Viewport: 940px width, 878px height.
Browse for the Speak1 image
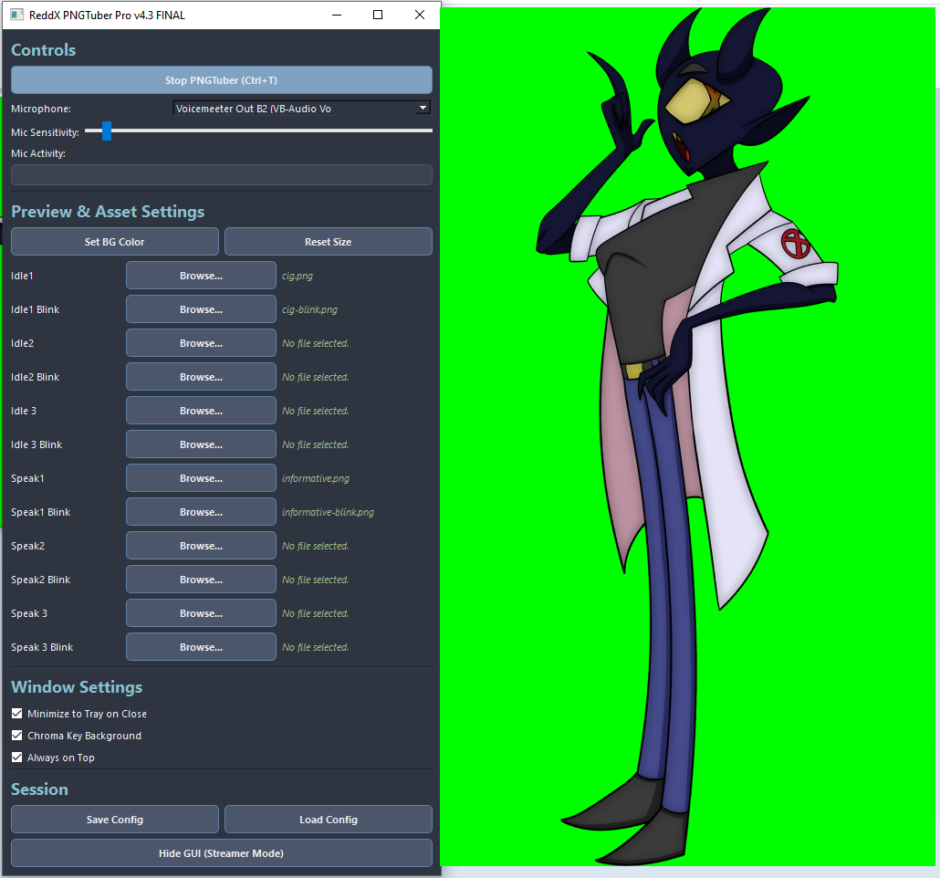pos(201,478)
